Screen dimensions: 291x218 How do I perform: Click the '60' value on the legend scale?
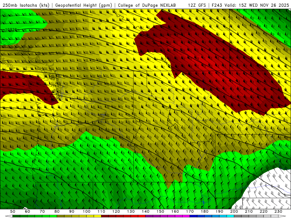tap(28, 211)
